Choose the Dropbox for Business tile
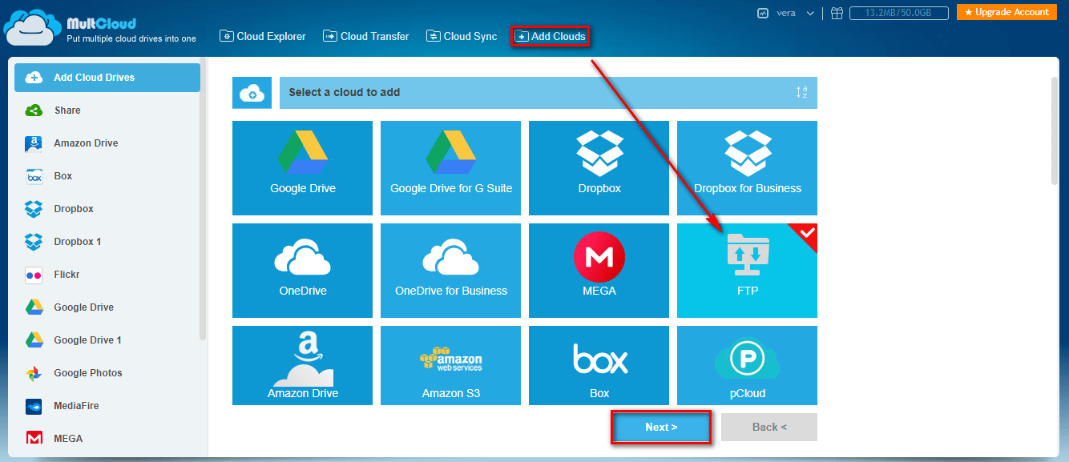Viewport: 1069px width, 462px height. click(x=747, y=168)
